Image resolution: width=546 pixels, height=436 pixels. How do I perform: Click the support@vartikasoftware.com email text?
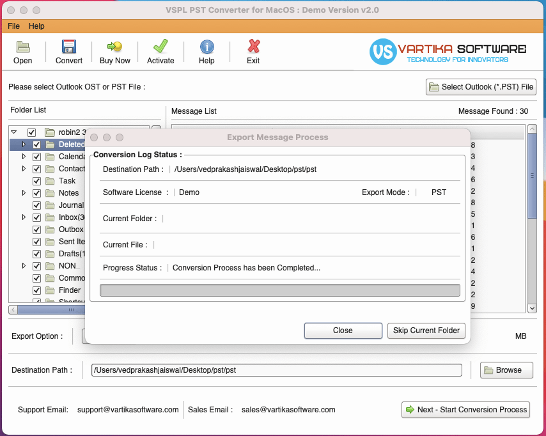coord(128,410)
